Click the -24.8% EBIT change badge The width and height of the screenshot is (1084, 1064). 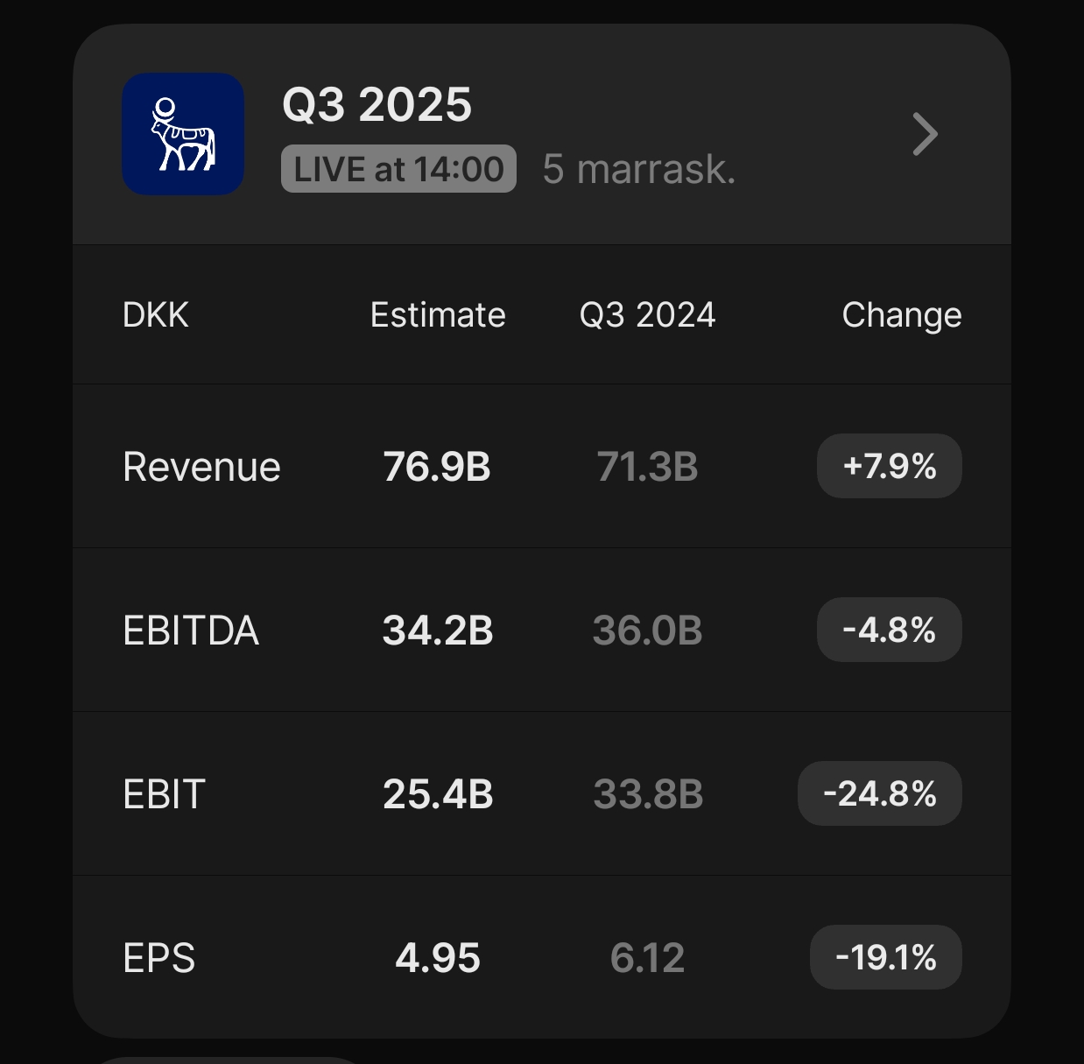879,793
